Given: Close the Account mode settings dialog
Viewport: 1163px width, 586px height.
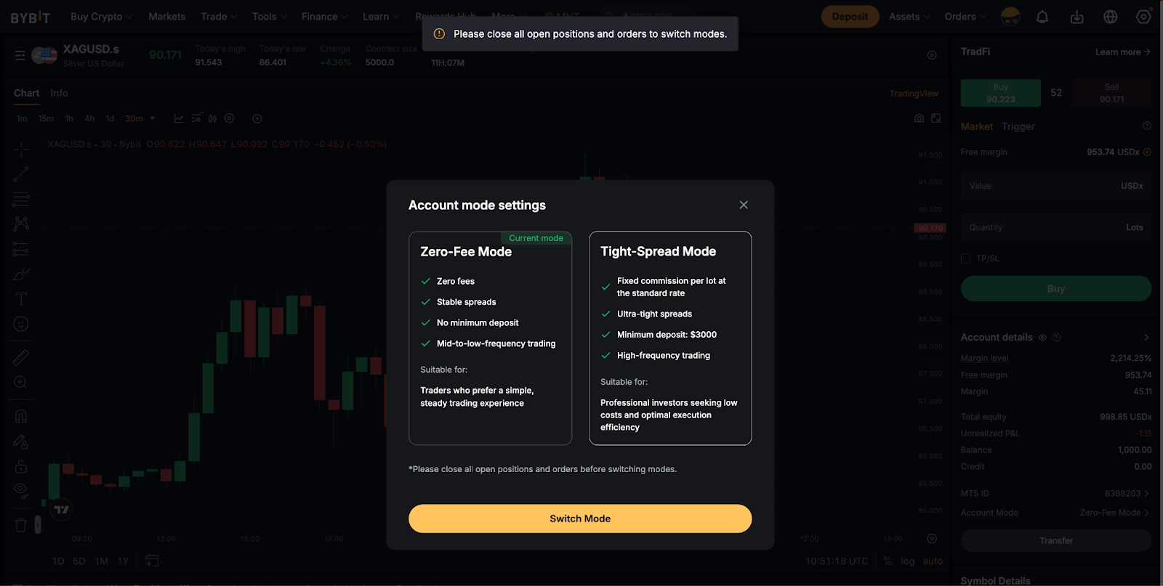Looking at the screenshot, I should click(744, 205).
